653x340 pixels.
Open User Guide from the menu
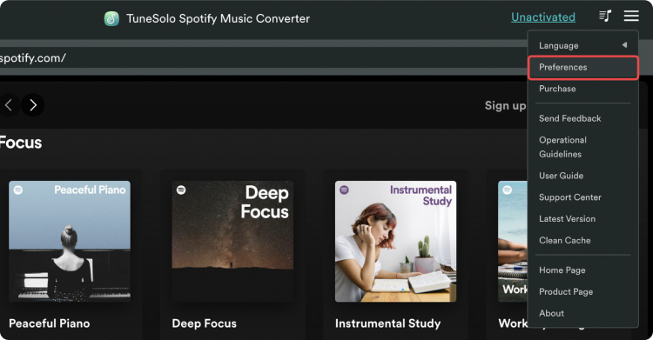582,176
